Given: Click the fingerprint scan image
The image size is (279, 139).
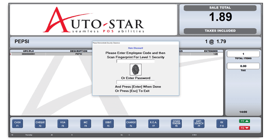Looking at the screenshot, I should click(x=136, y=69).
